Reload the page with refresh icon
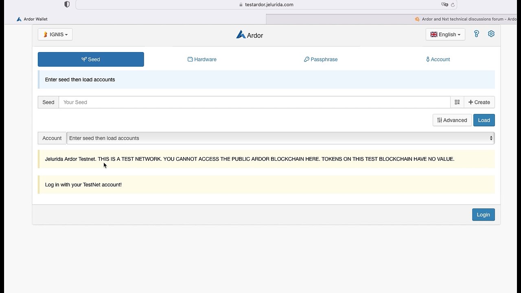Screen dimensions: 521x293 pos(452,4)
